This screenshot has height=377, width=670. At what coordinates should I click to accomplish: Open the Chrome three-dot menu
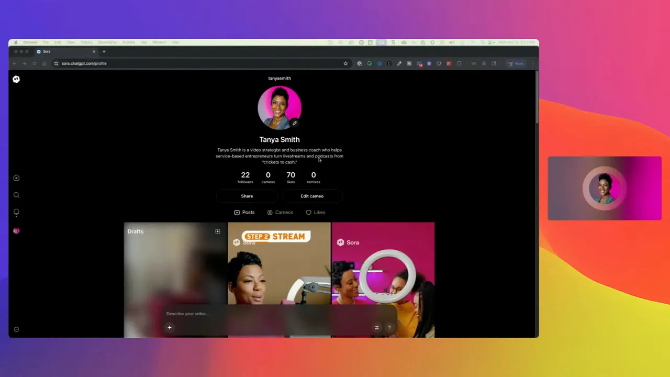533,63
